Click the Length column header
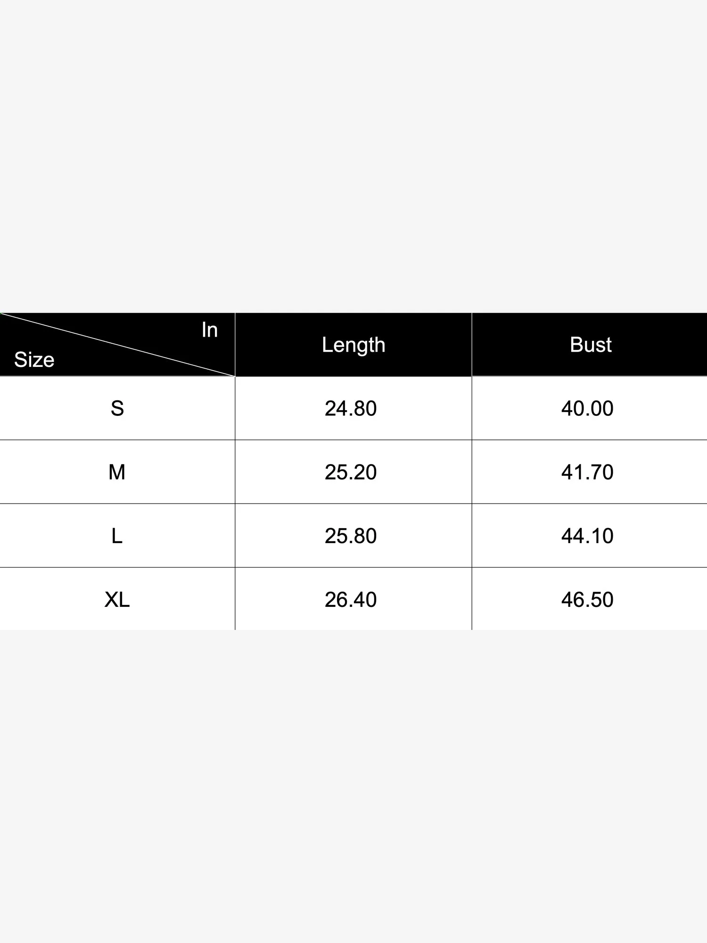The height and width of the screenshot is (943, 707). (x=353, y=345)
